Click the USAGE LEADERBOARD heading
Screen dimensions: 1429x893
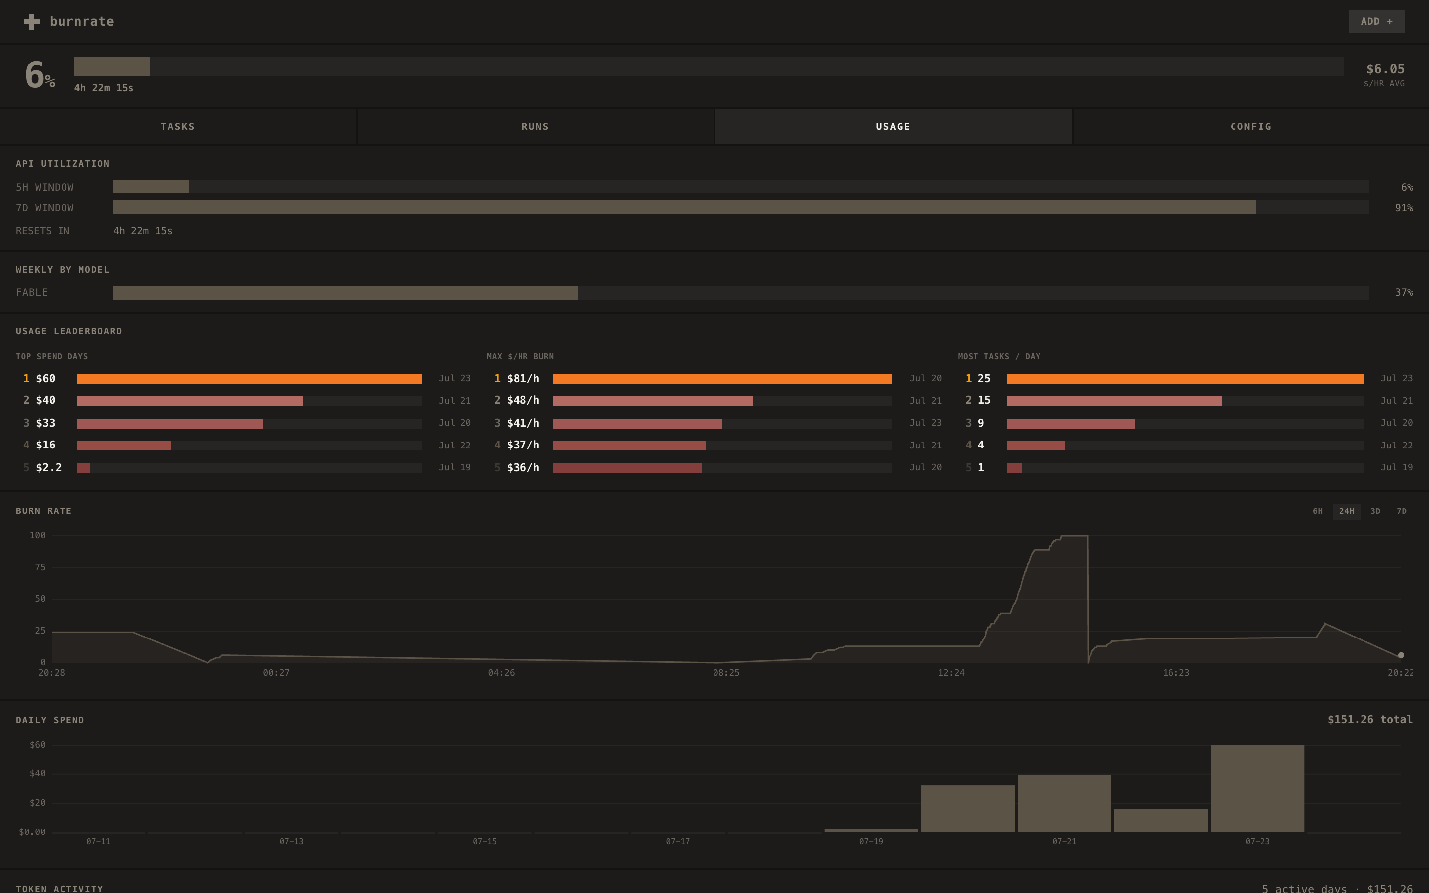69,331
